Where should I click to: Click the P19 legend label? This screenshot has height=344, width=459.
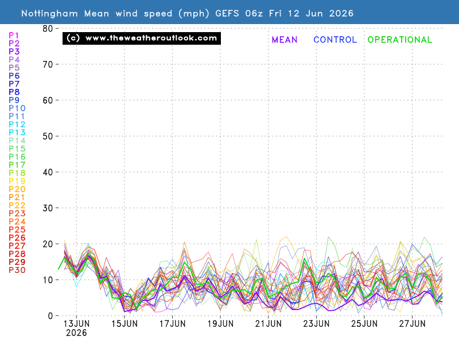click(x=17, y=181)
